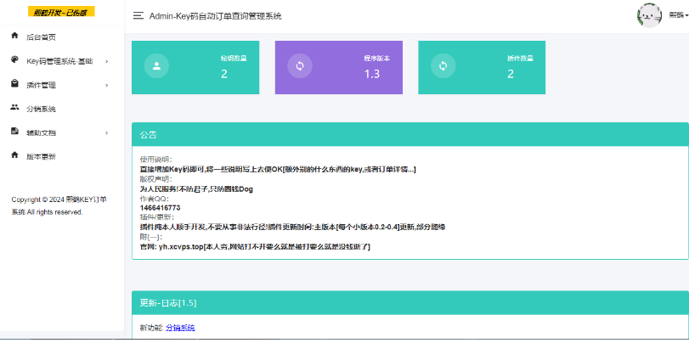Open 后台首页 in the sidebar
Screen dimensions: 689x343
coord(62,37)
